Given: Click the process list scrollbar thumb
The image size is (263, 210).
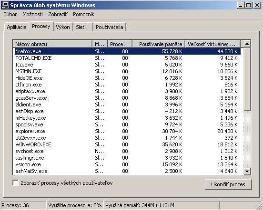Looking at the screenshot, I should click(x=247, y=79).
